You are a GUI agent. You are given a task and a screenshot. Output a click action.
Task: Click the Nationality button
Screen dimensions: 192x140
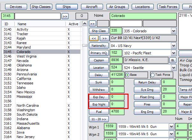(99, 46)
